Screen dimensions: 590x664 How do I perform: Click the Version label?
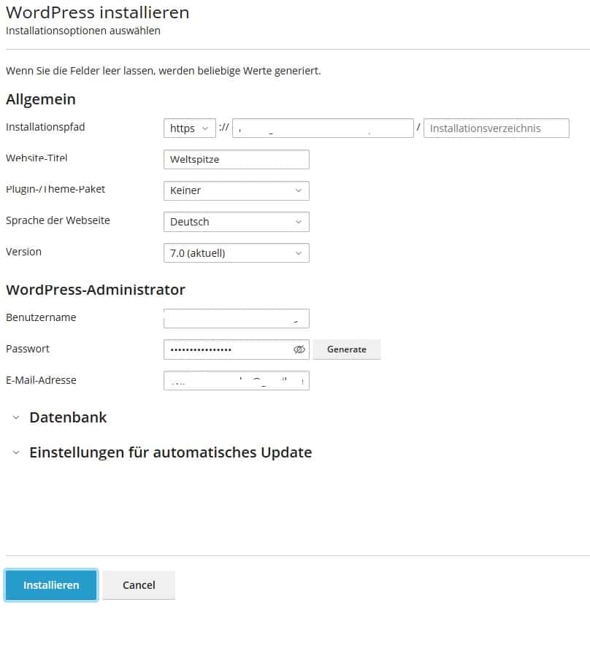pyautogui.click(x=24, y=252)
